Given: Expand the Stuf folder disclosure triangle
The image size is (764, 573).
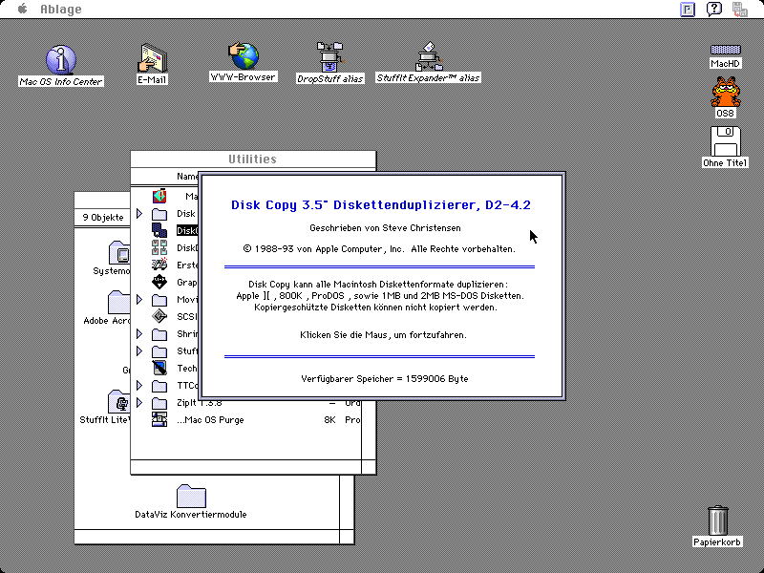Looking at the screenshot, I should click(139, 350).
